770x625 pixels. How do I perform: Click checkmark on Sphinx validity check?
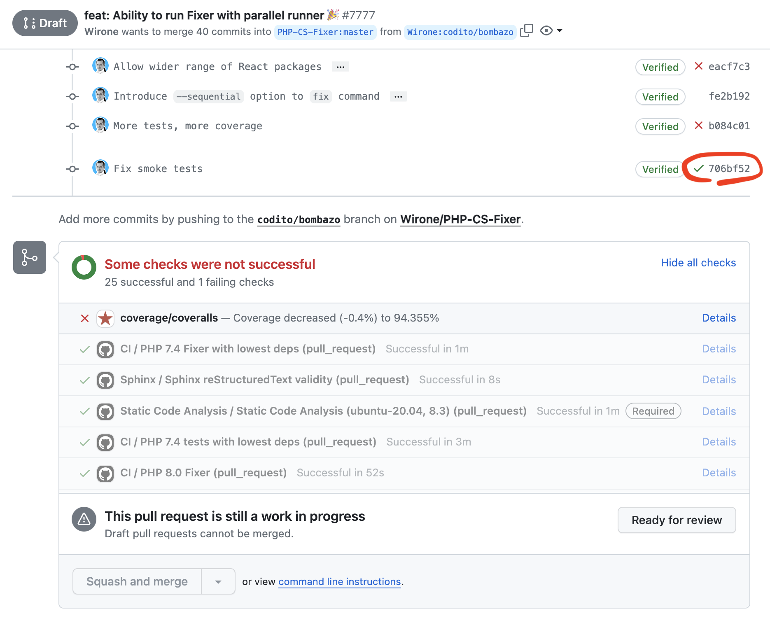point(85,380)
